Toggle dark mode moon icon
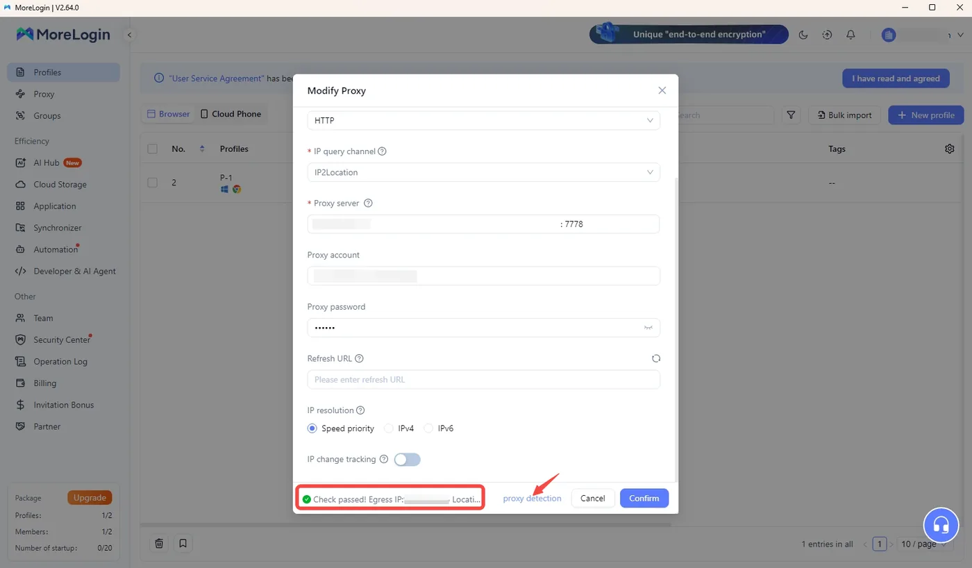 (803, 35)
